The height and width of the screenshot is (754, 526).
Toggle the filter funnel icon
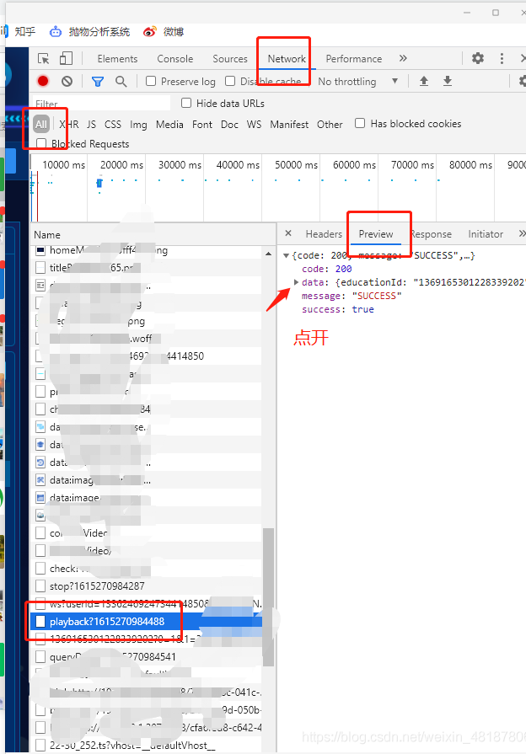tap(98, 82)
